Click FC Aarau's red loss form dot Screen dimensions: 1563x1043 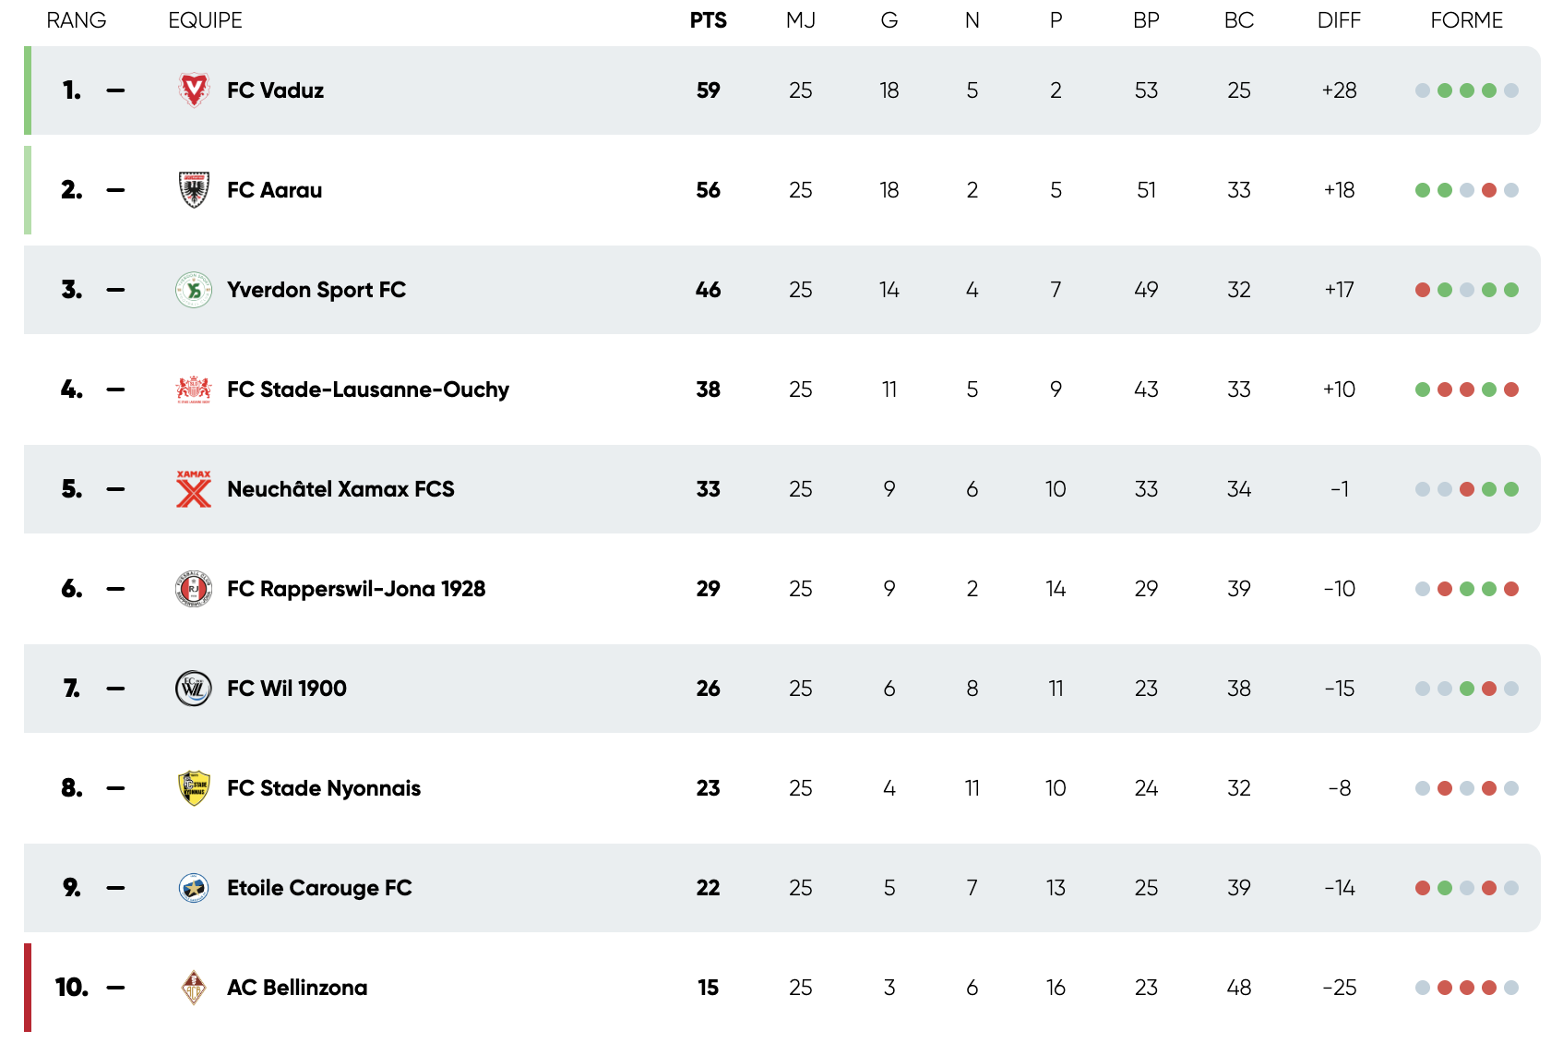point(1489,190)
